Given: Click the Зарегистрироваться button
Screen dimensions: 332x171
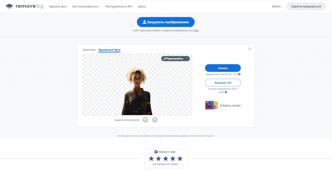Looking at the screenshot, I should tap(306, 6).
